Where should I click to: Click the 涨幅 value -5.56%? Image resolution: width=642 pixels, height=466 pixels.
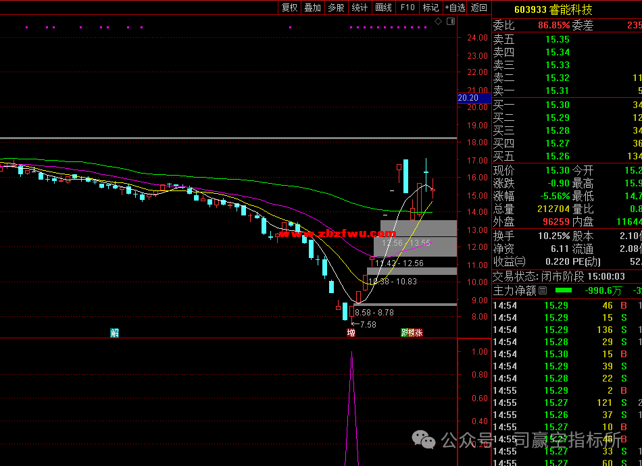(x=554, y=196)
